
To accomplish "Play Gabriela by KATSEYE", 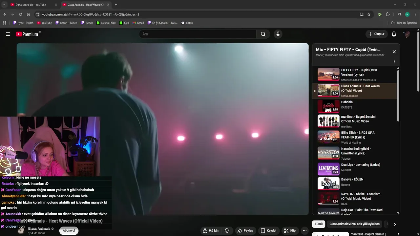I will pyautogui.click(x=354, y=107).
